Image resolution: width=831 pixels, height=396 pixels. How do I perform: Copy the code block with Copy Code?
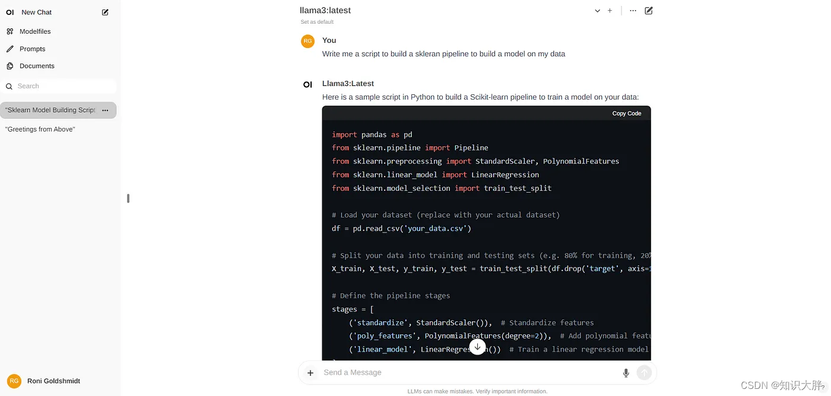tap(626, 113)
